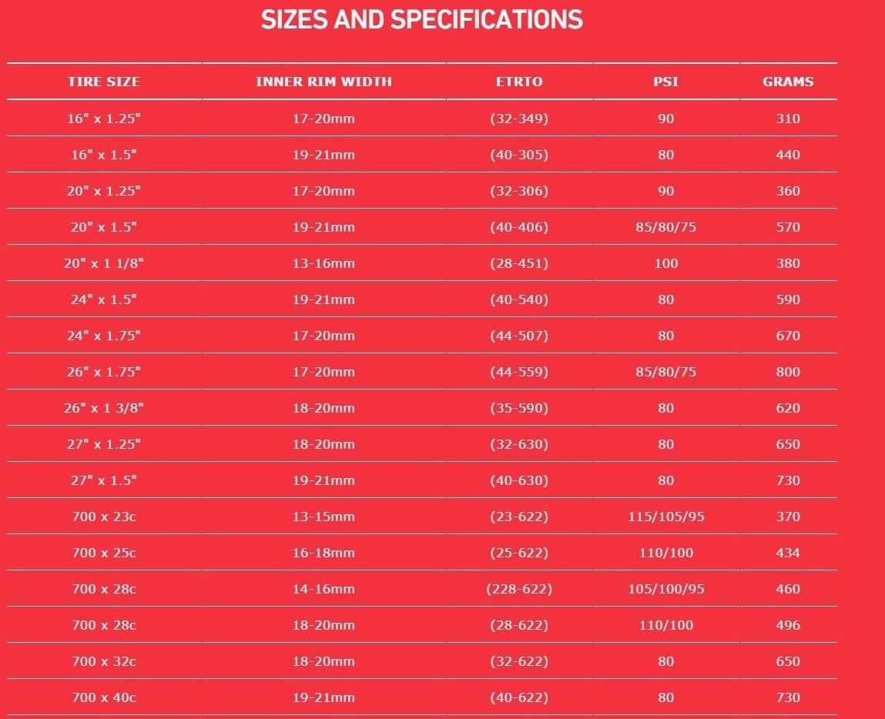Click the 434 grams value
The height and width of the screenshot is (719, 885).
pos(788,553)
